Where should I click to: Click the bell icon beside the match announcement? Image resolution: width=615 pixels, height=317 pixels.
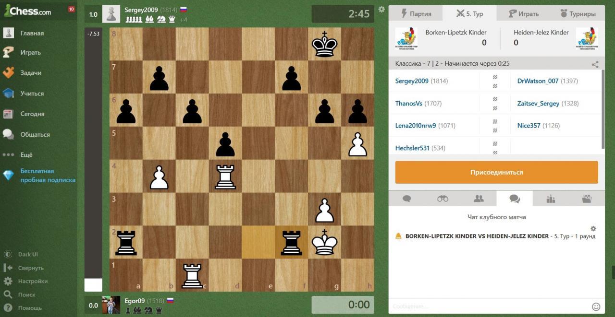click(x=398, y=236)
